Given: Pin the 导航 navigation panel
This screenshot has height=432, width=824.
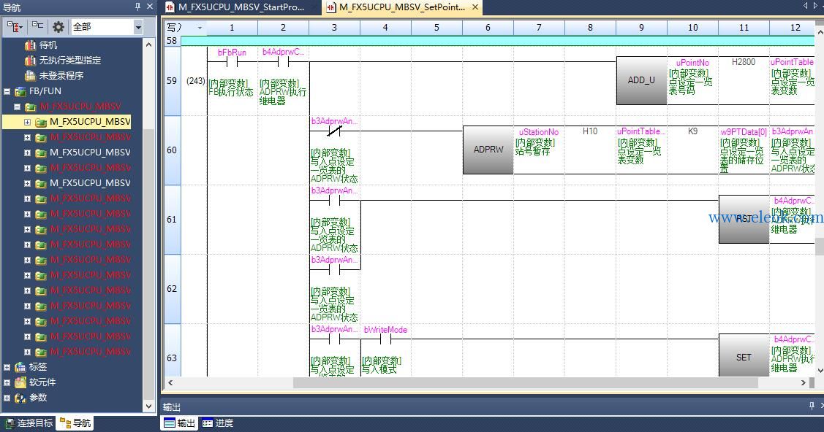Looking at the screenshot, I should point(137,7).
